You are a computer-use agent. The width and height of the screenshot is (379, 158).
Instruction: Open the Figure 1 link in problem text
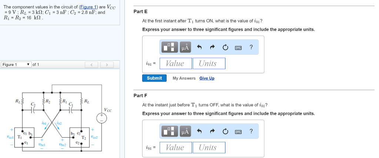pos(88,7)
